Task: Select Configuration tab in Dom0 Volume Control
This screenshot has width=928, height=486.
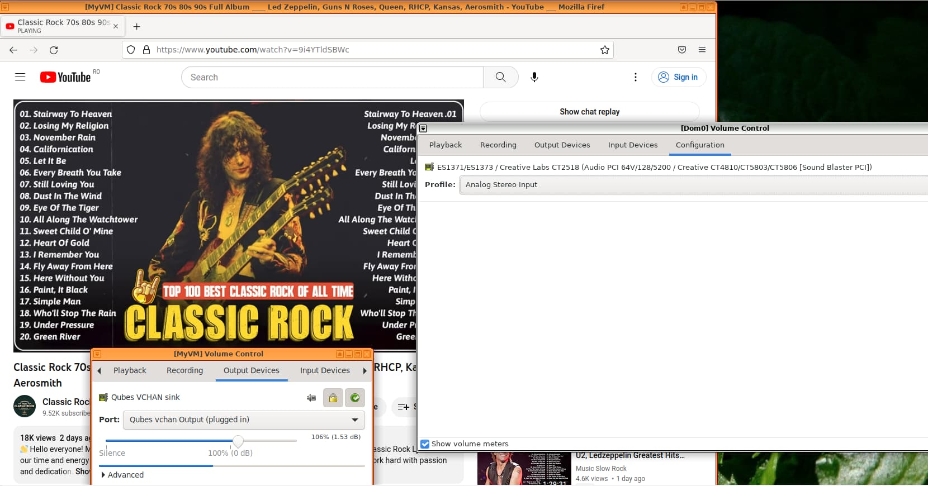Action: 700,145
